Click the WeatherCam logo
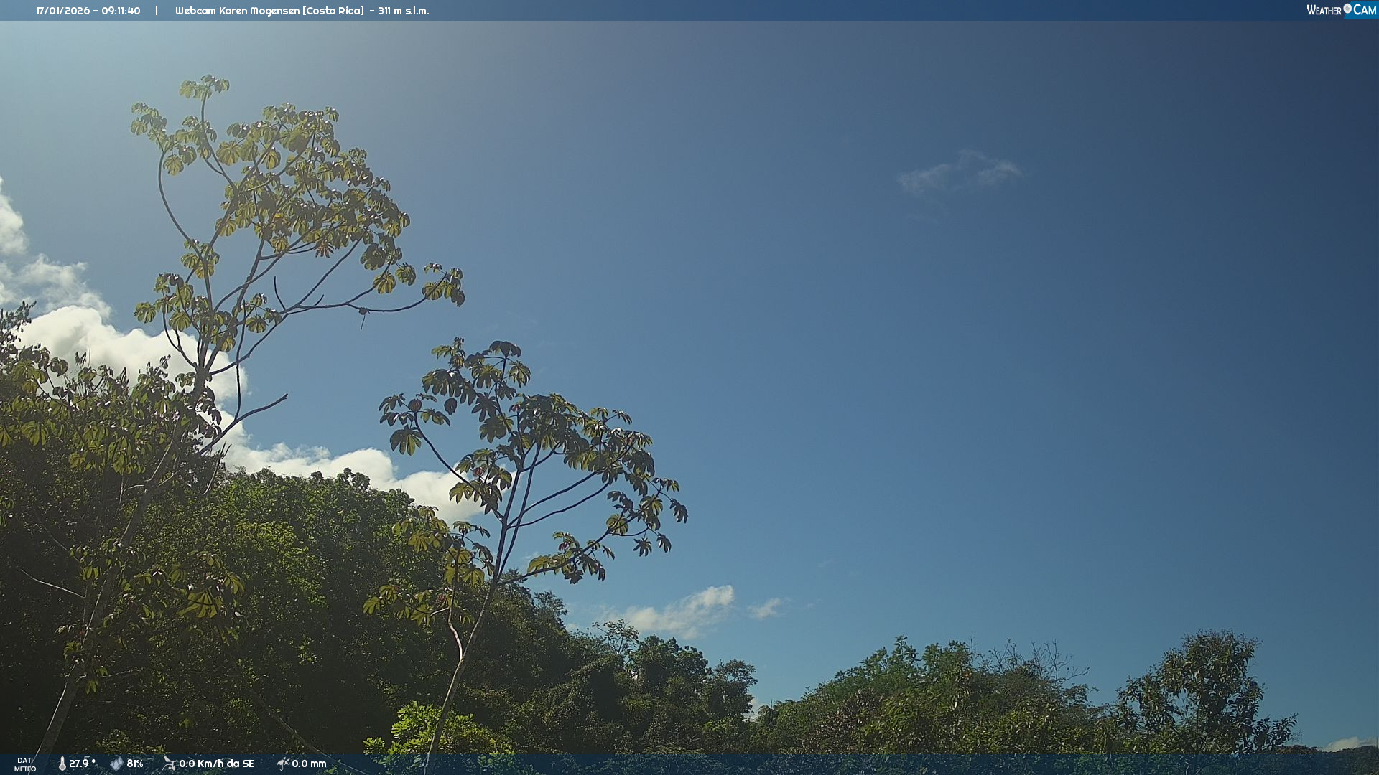This screenshot has width=1379, height=775. 1341,10
